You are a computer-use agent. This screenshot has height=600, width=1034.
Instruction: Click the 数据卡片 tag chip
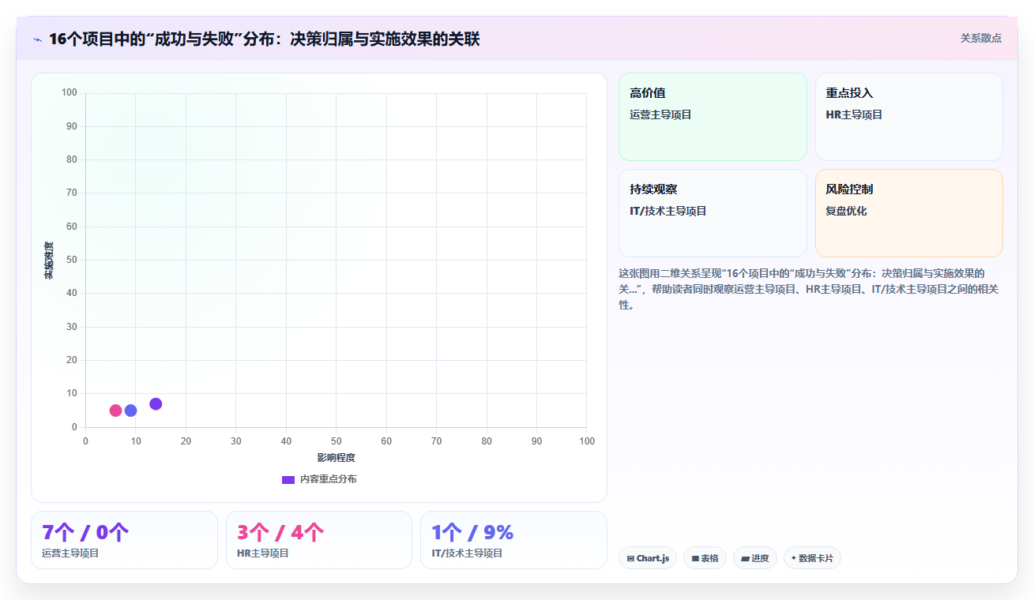point(812,558)
